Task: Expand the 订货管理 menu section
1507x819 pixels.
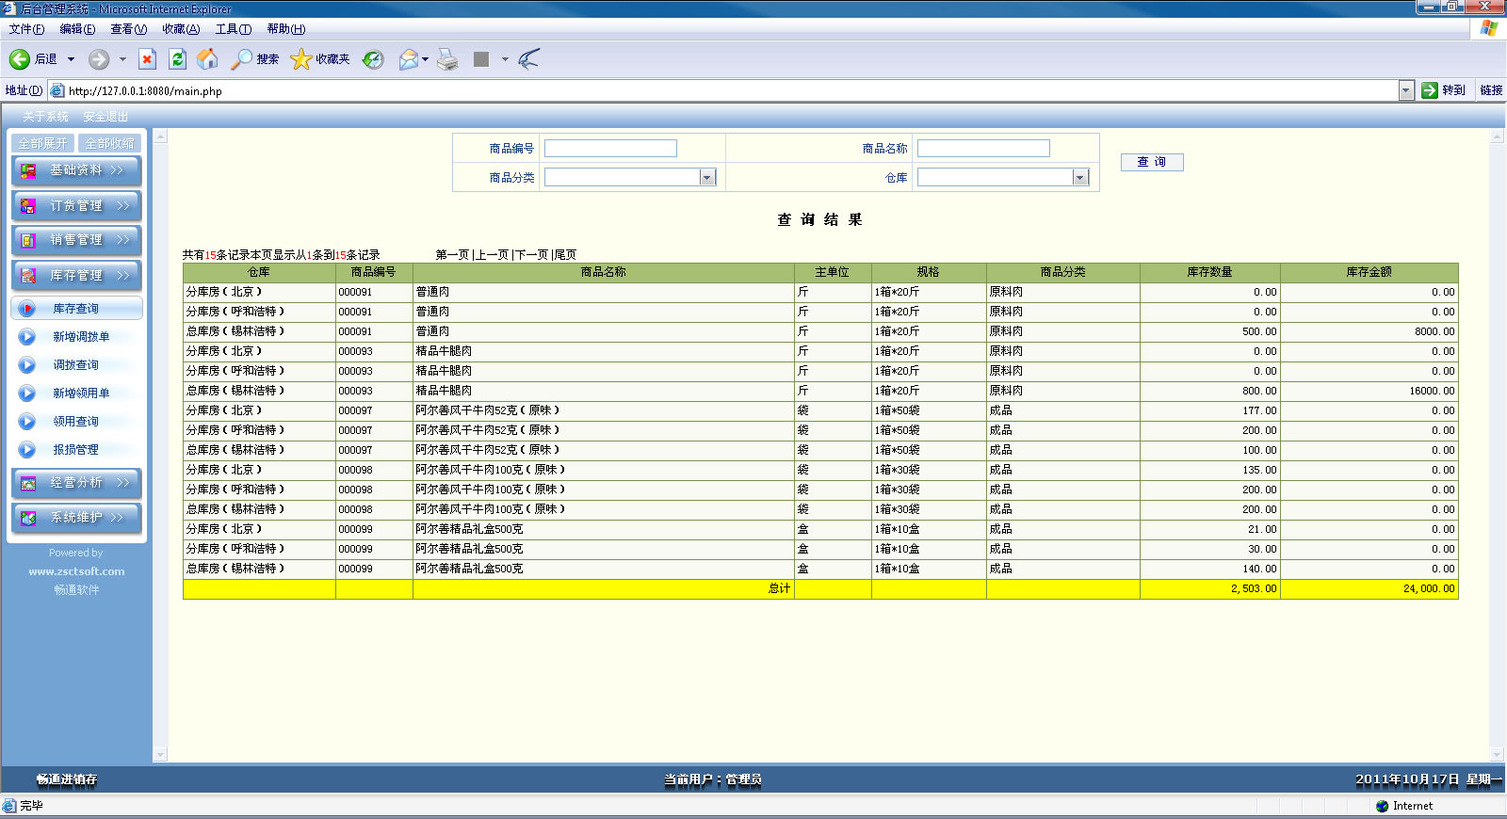Action: pos(76,205)
